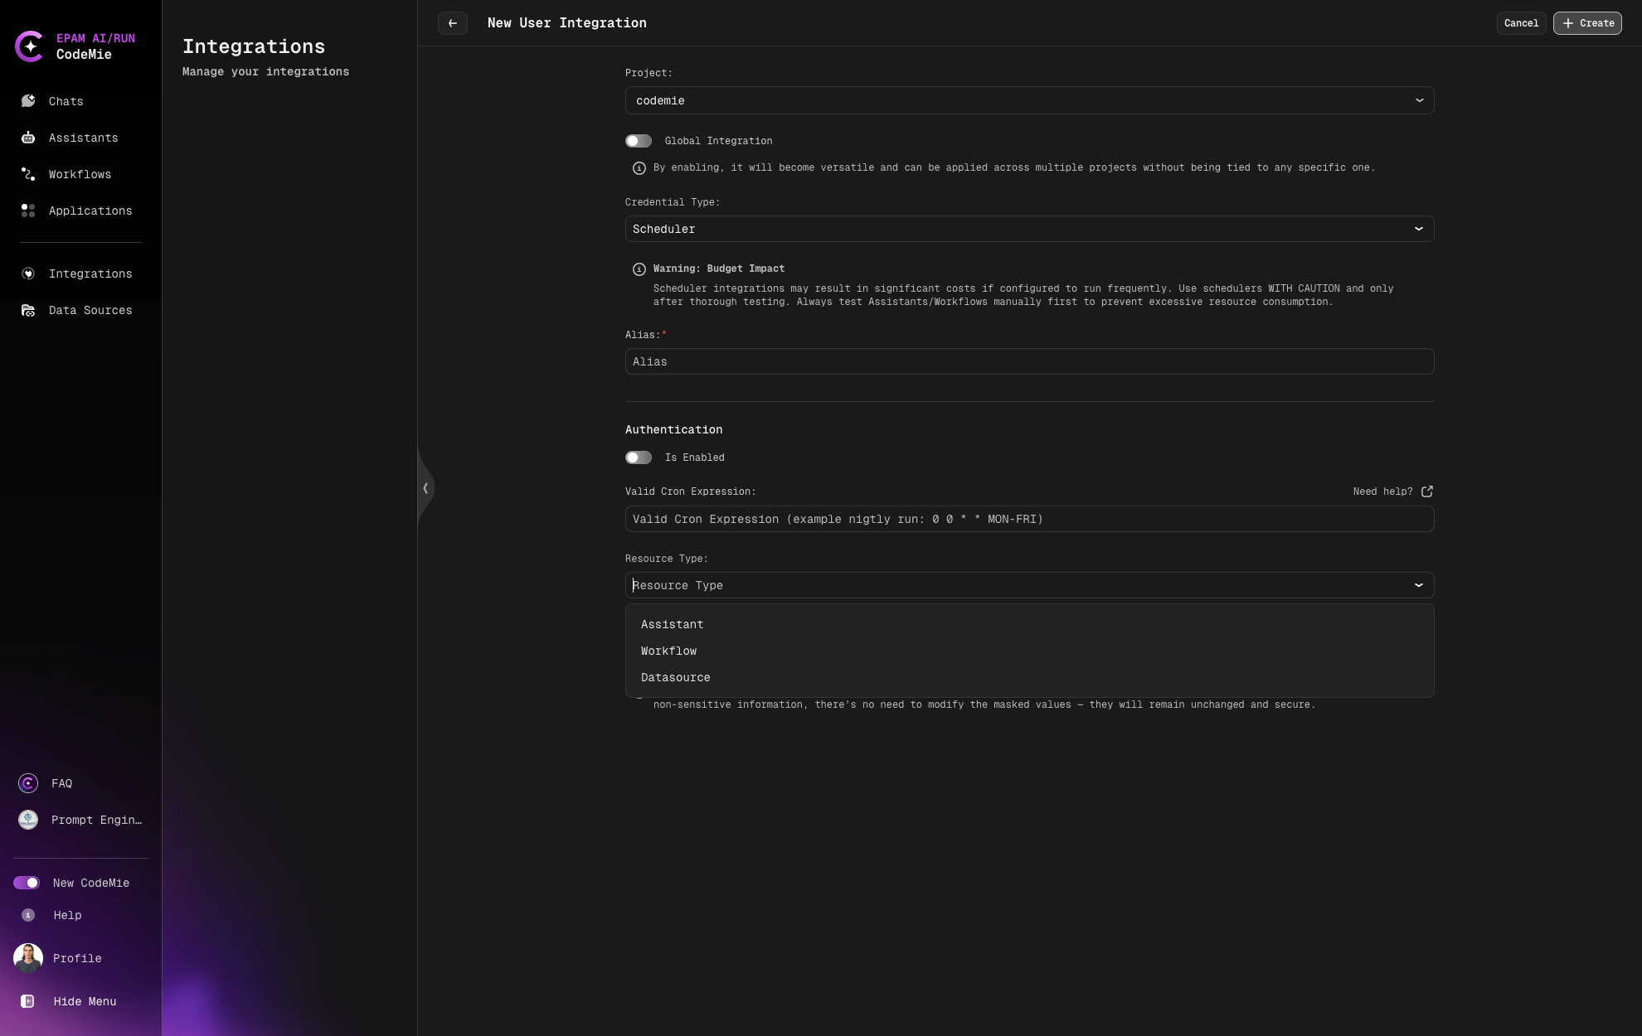This screenshot has width=1642, height=1036.
Task: Select the Data Sources sidebar icon
Action: [x=27, y=310]
